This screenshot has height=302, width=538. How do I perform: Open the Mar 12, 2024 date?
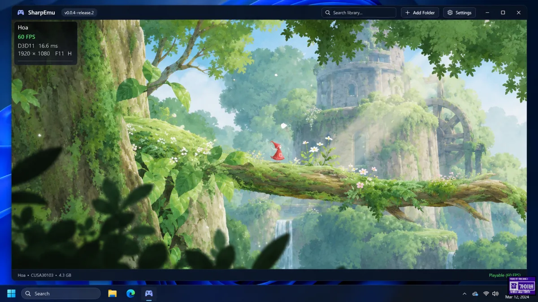click(517, 297)
